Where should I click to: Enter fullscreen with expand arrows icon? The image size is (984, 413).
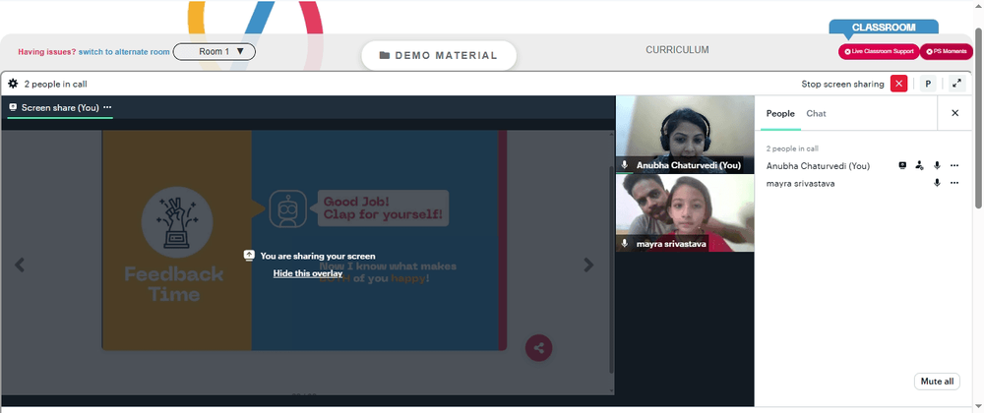point(957,84)
